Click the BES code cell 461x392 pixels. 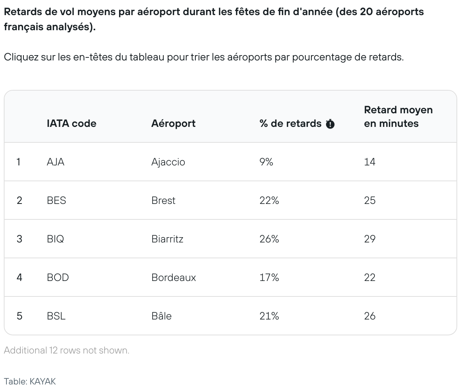click(x=56, y=201)
